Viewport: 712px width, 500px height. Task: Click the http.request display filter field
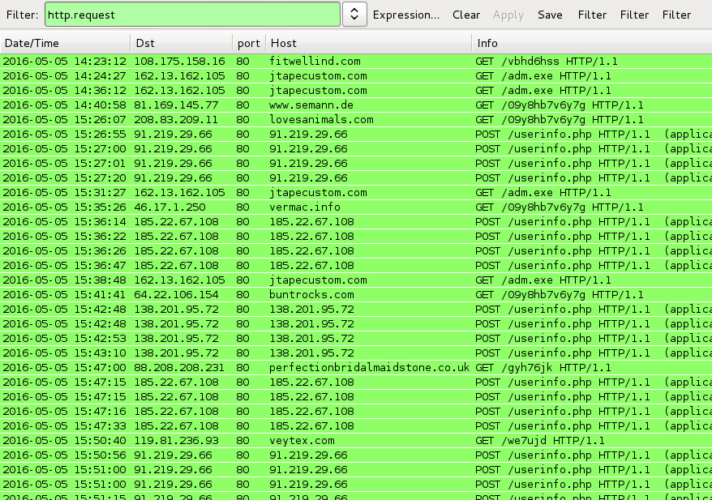[x=191, y=15]
